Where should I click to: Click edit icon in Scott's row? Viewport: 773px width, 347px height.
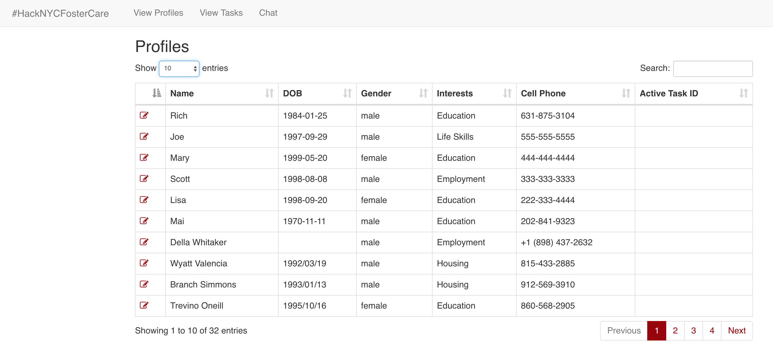(x=144, y=179)
